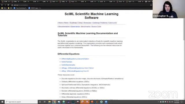Click the browser forward arrow
The image size is (185, 104).
[5, 5]
